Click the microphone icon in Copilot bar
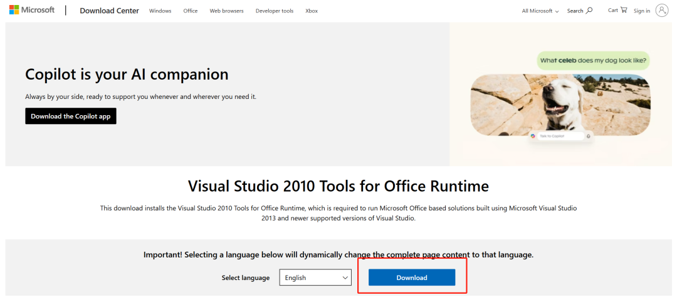The height and width of the screenshot is (300, 677). [x=588, y=136]
